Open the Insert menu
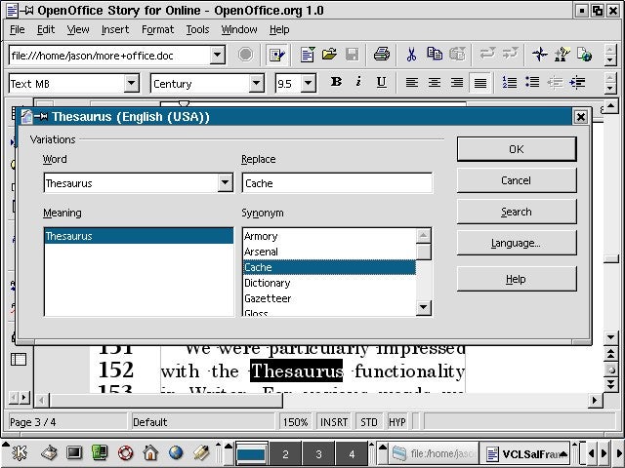Screen dimensions: 625x468 115,29
